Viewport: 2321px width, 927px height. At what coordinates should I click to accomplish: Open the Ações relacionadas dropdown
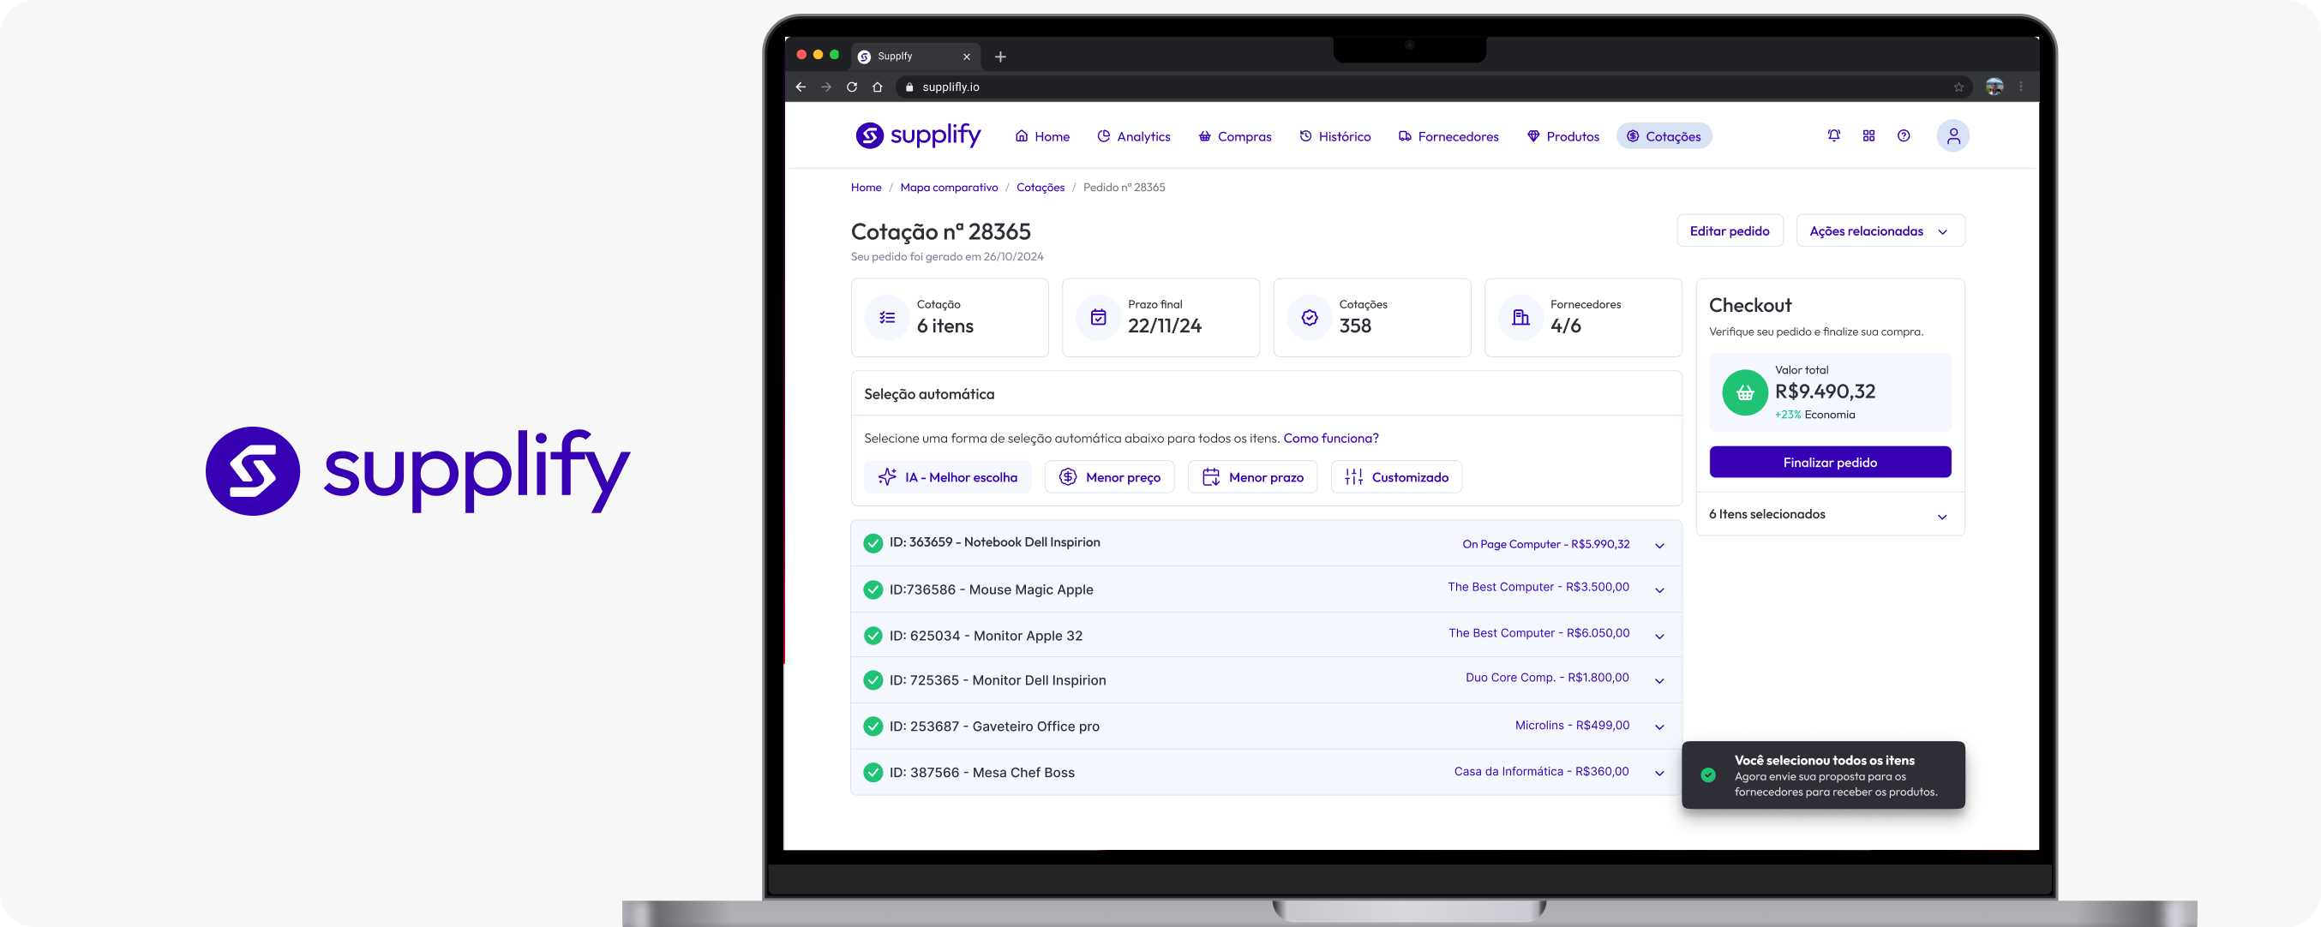tap(1880, 231)
